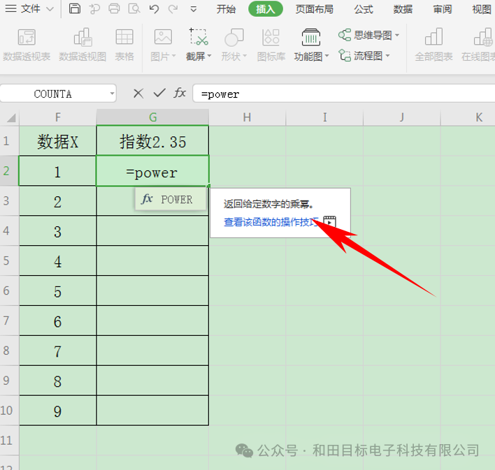495x470 pixels.
Task: Click the fx insert function icon
Action: (180, 93)
